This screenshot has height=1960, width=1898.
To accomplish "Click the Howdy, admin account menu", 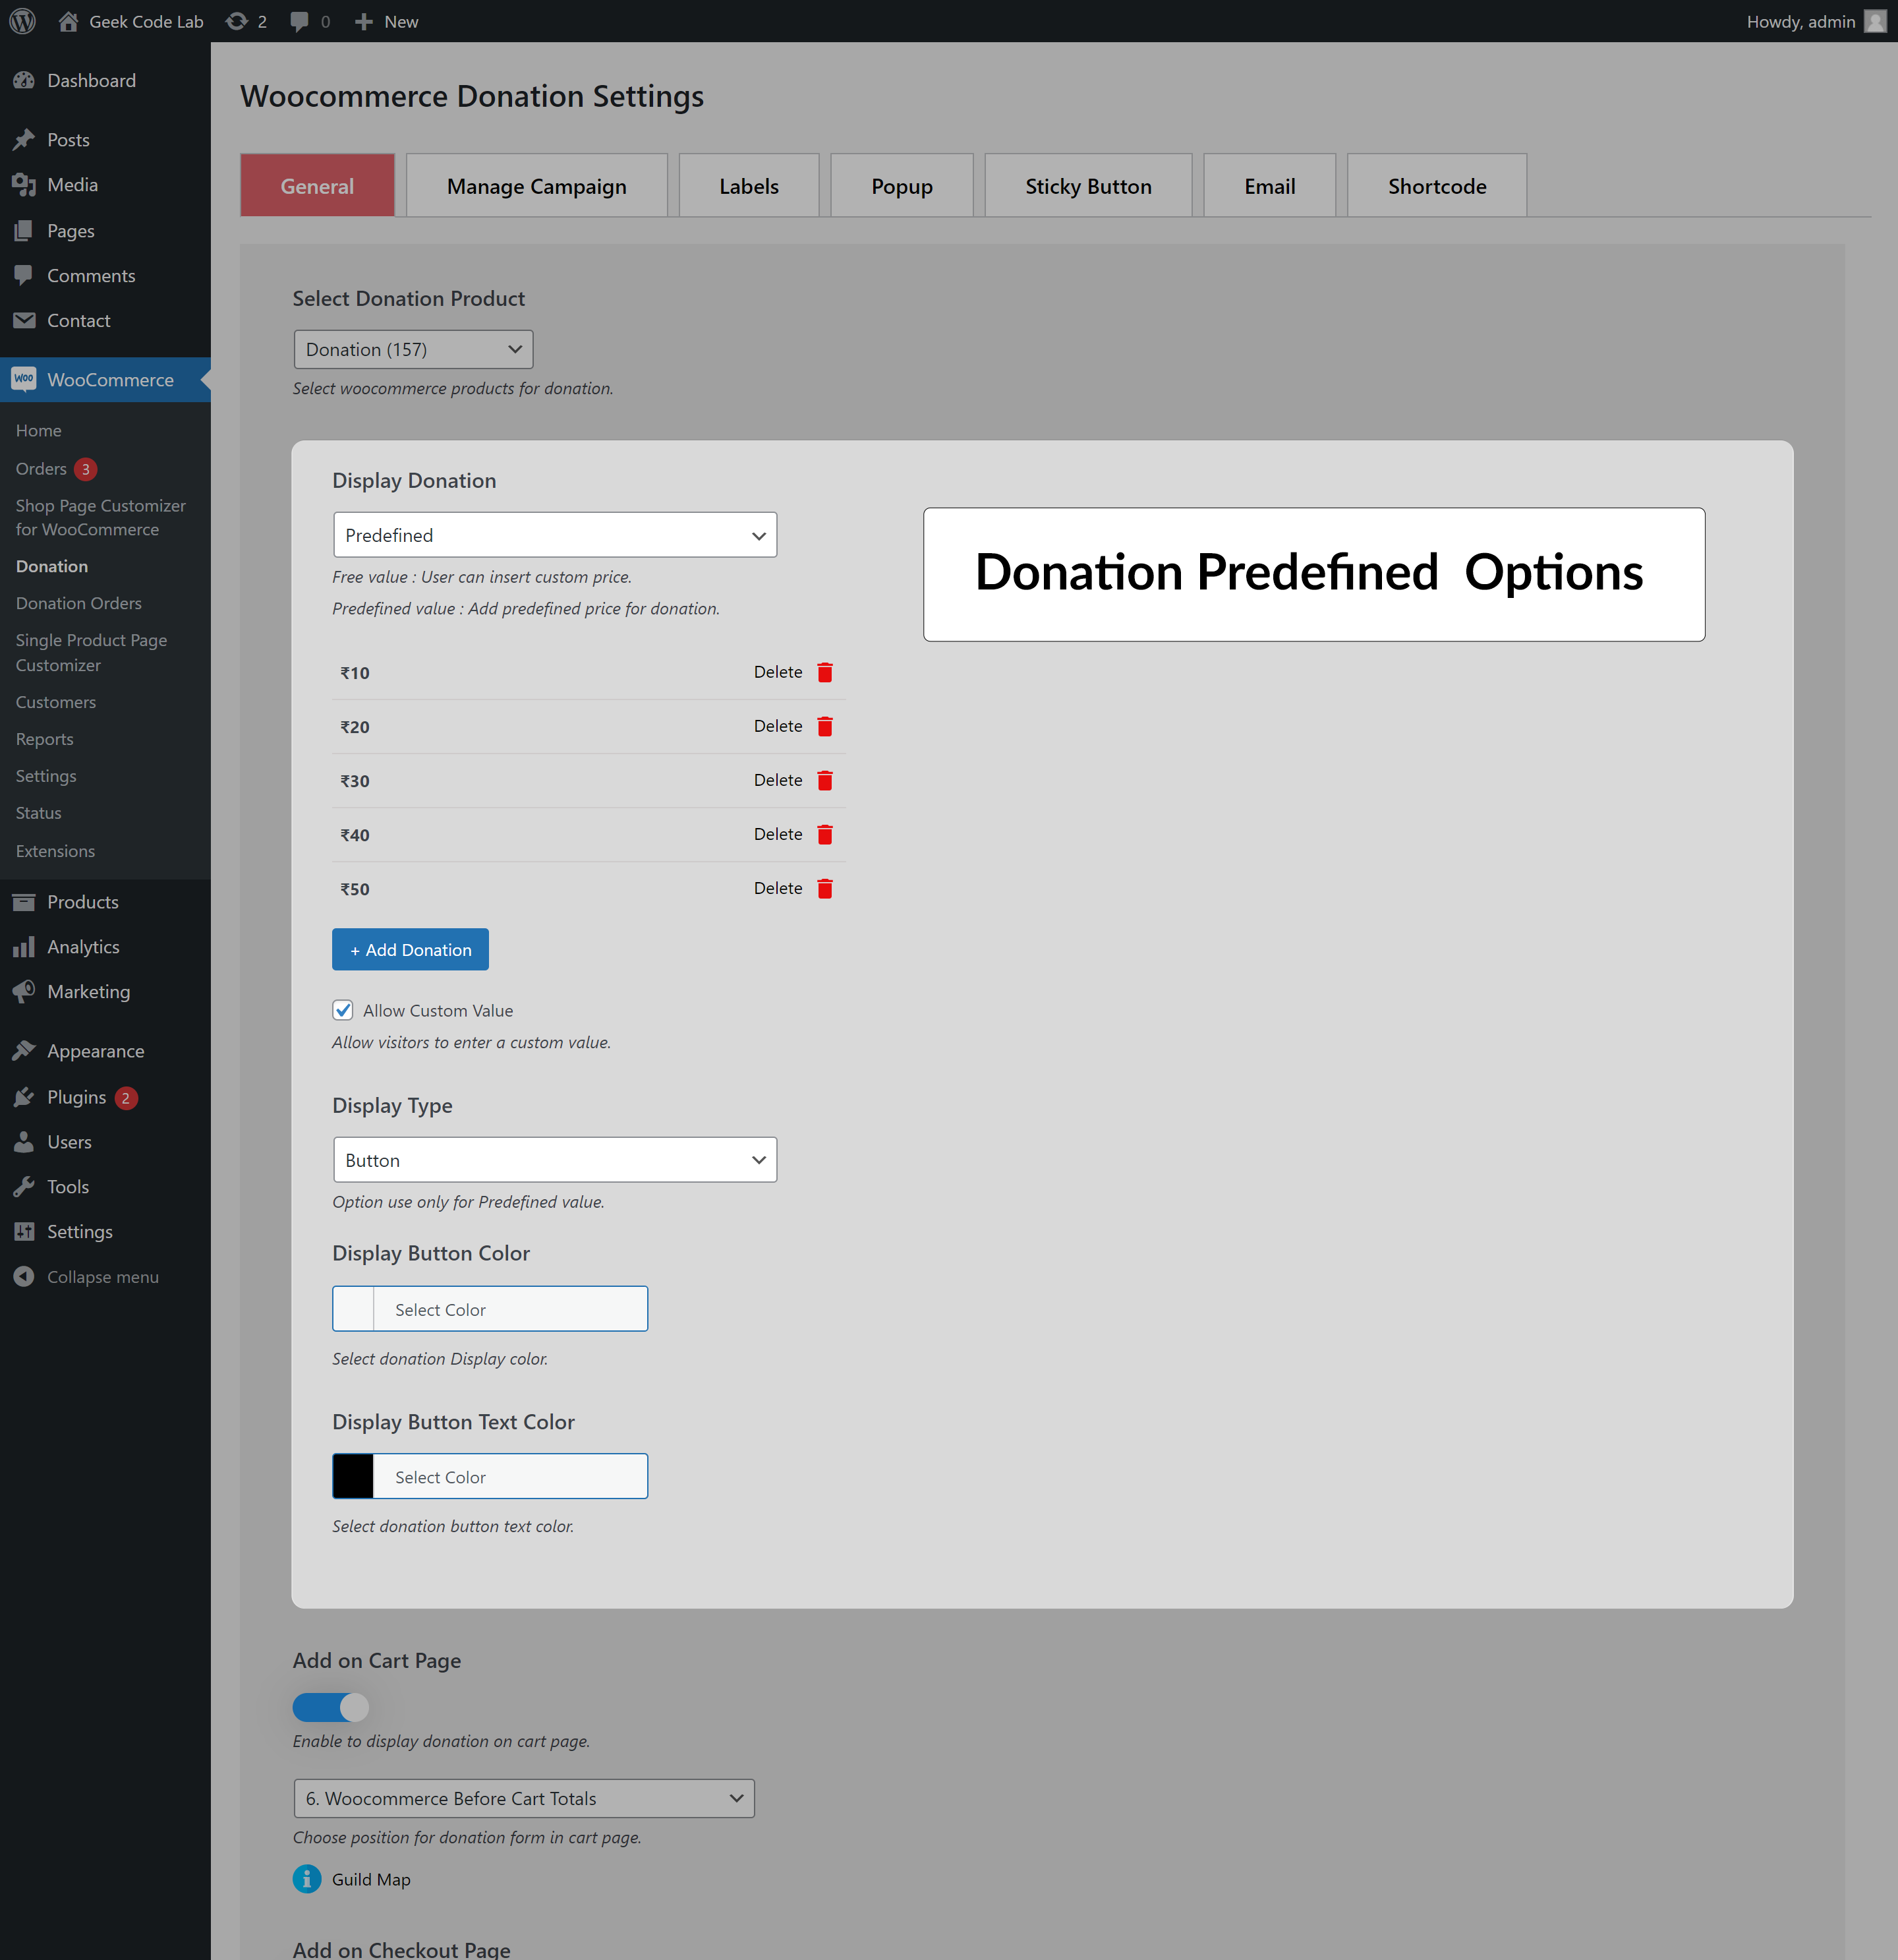I will (x=1816, y=21).
